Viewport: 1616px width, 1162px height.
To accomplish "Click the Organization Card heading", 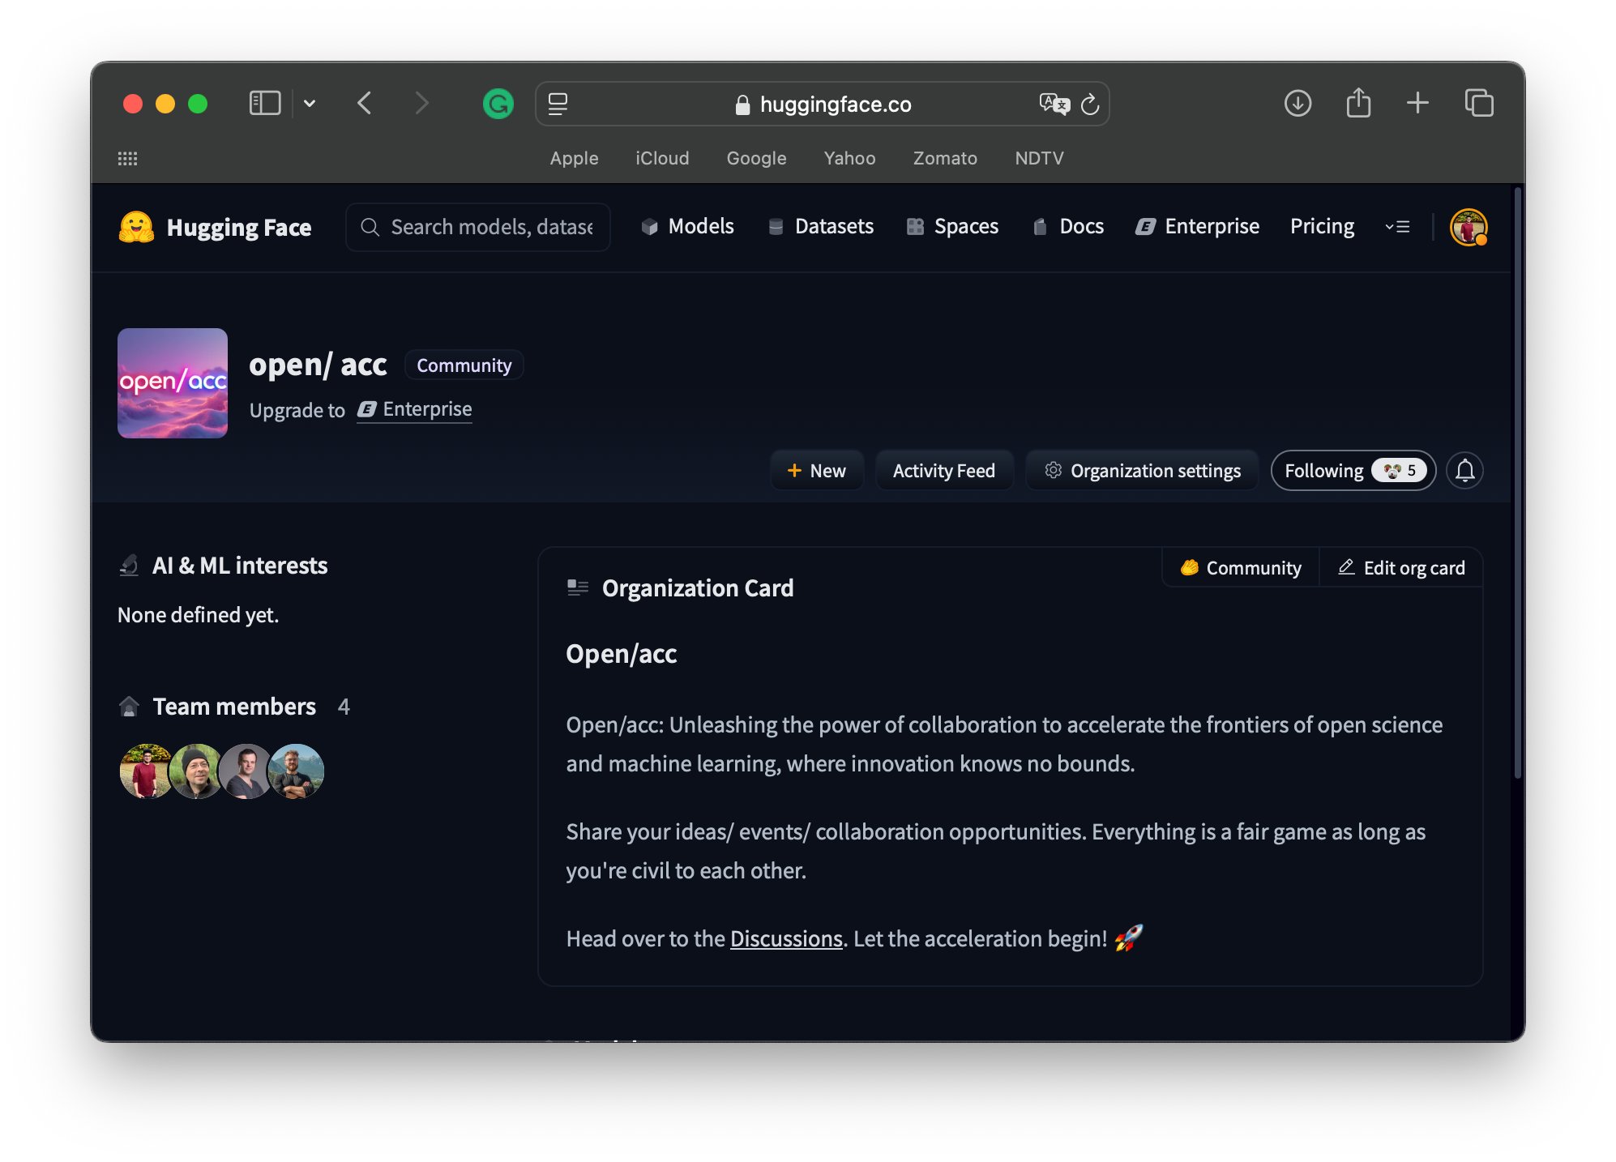I will click(697, 588).
